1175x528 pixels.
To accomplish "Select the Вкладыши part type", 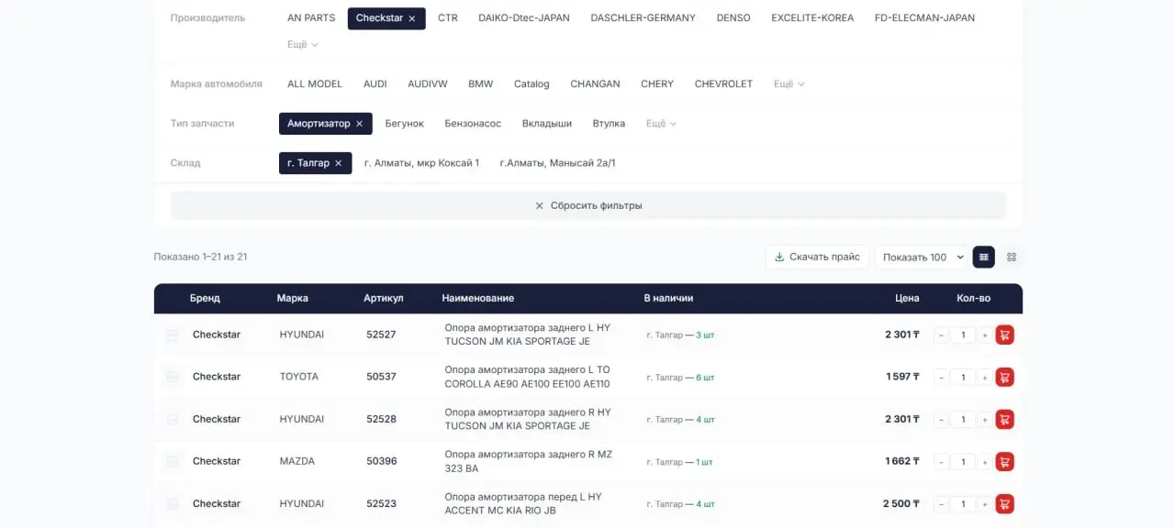I will [547, 124].
